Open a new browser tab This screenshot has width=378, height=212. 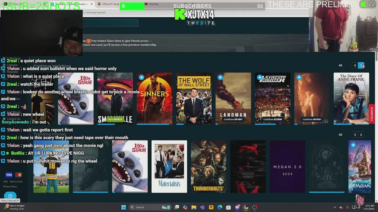[x=193, y=4]
